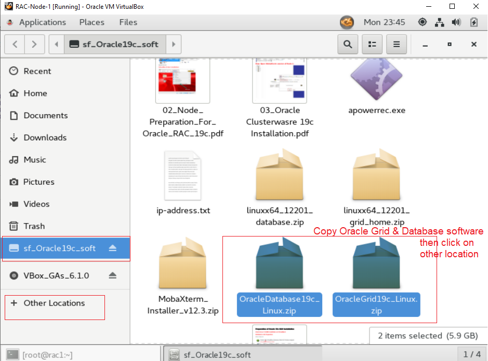Click the file cabinet icon in taskbar

[174, 354]
